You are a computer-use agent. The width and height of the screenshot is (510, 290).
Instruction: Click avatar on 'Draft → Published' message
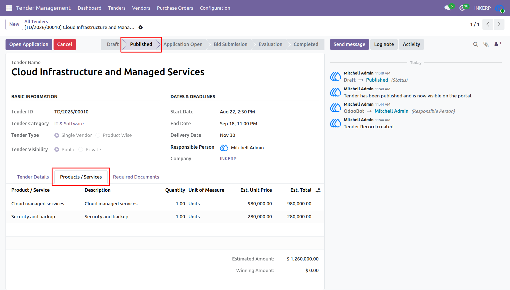[x=336, y=76]
